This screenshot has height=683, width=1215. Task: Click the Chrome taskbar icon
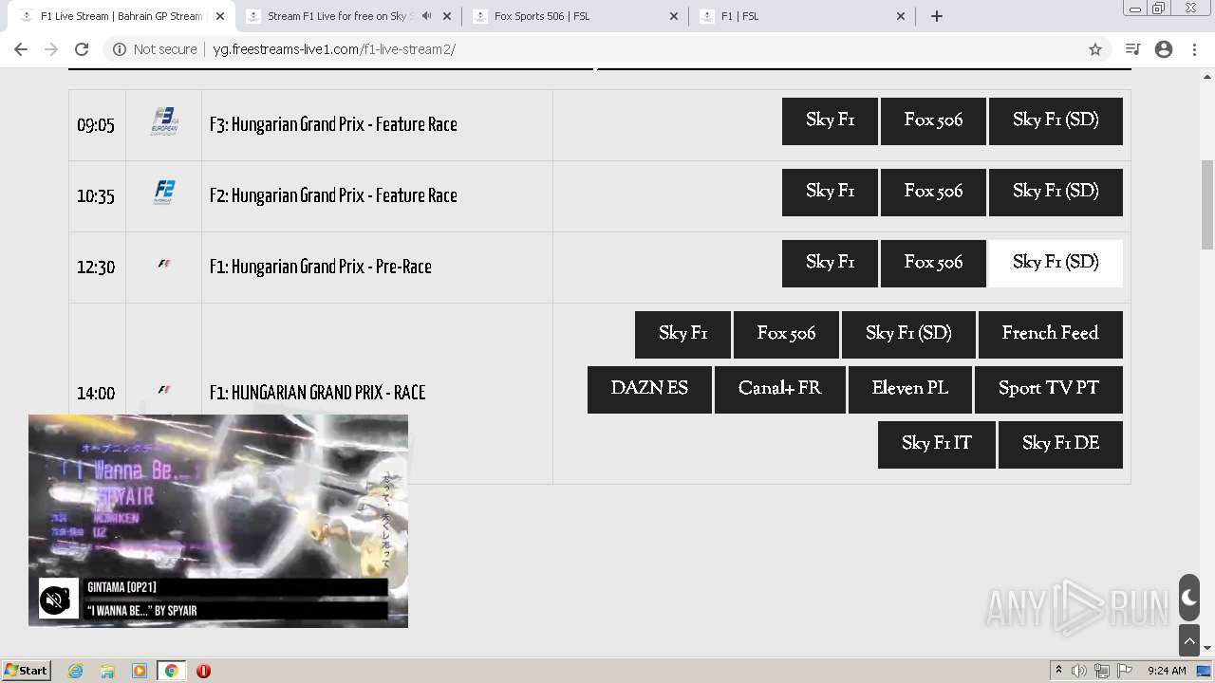coord(171,671)
